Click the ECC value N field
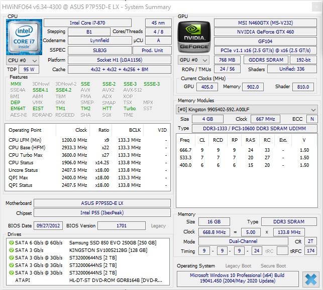Image resolution: width=323 pixels, height=290 pixels. point(312,119)
